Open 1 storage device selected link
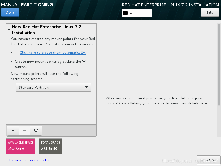Image resolution: width=221 pixels, height=166 pixels. click(29, 160)
